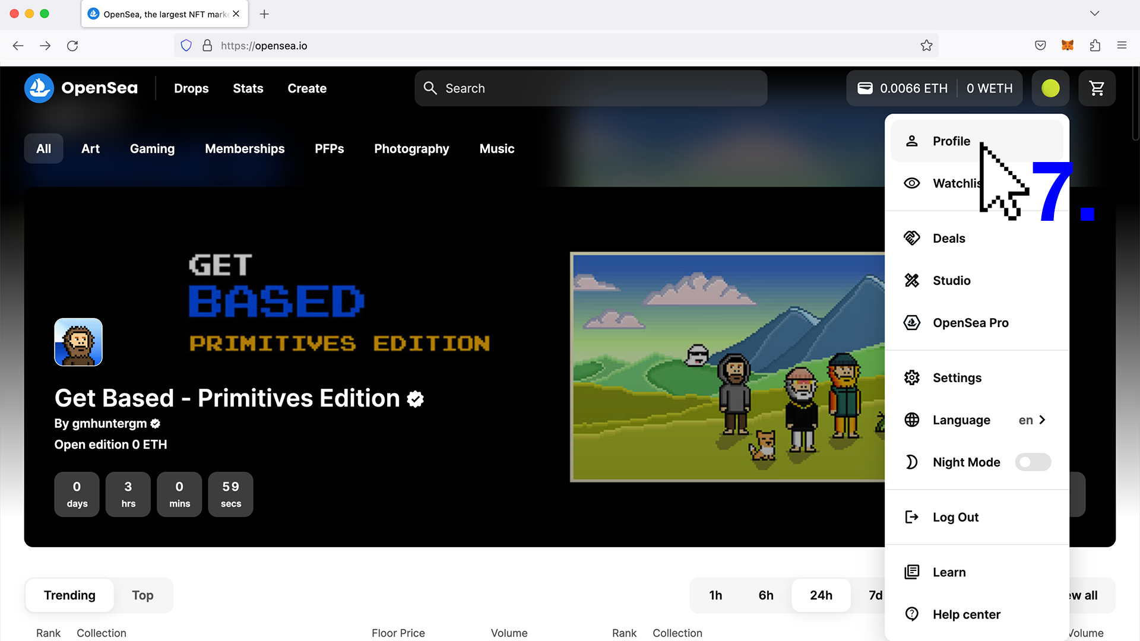1140x641 pixels.
Task: Click the wallet balance card icon
Action: [865, 88]
